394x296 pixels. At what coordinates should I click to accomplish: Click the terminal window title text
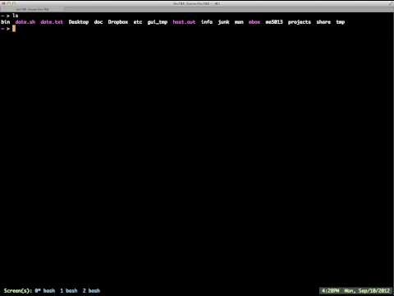click(197, 3)
